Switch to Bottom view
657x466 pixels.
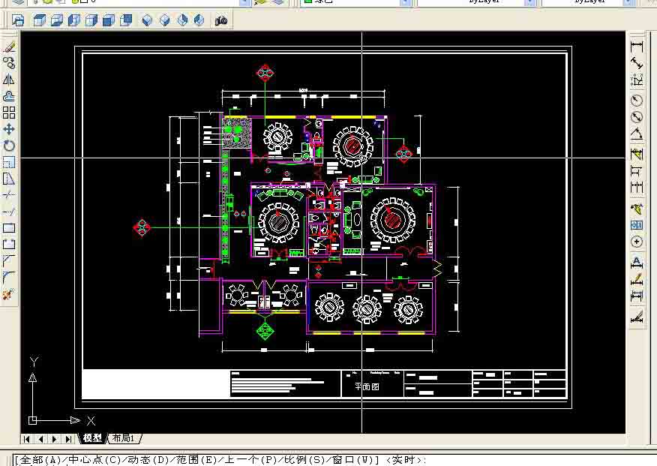57,20
